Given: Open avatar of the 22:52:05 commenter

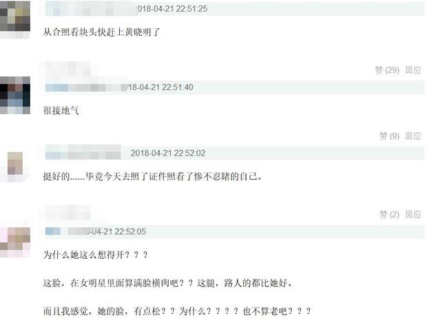Looking at the screenshot, I should point(15,242).
